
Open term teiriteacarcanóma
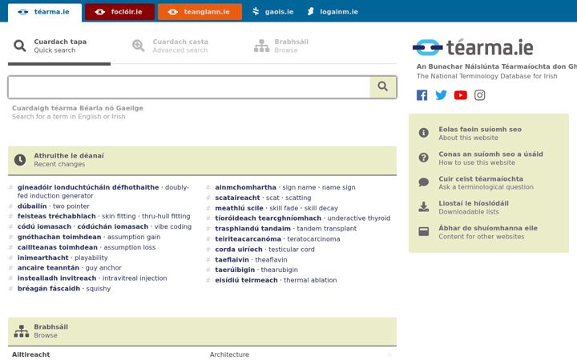point(248,238)
